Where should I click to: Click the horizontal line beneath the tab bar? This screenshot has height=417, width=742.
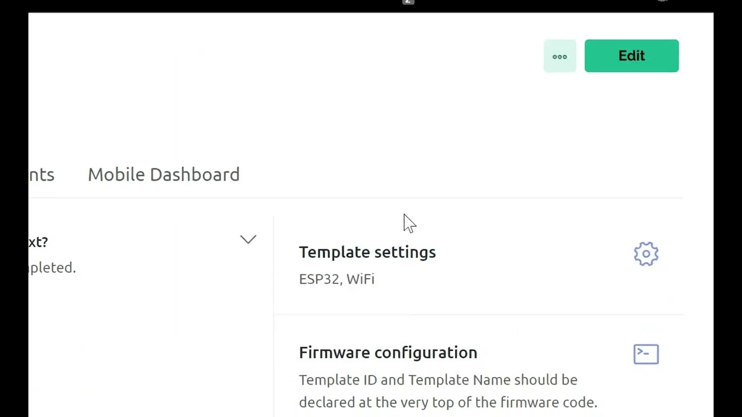(x=356, y=198)
